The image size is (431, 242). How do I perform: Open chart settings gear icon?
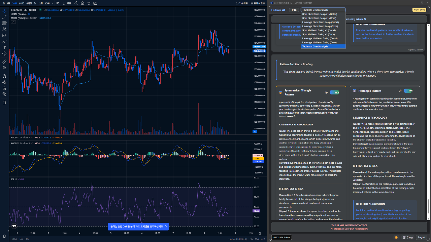(x=82, y=3)
